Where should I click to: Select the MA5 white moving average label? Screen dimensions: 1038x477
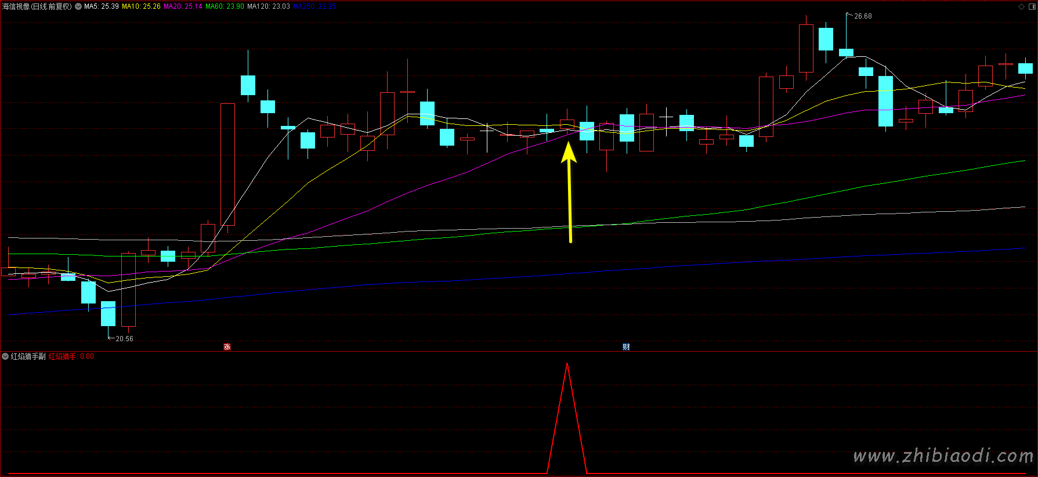coord(102,6)
